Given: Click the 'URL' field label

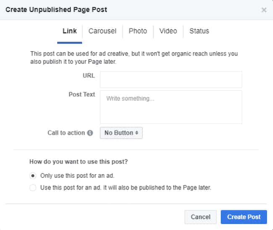Looking at the screenshot, I should click(89, 76).
